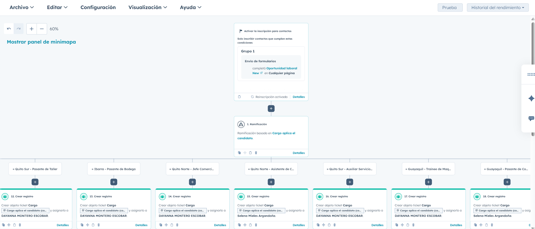Click the redo arrow button
The width and height of the screenshot is (535, 229).
(x=19, y=29)
